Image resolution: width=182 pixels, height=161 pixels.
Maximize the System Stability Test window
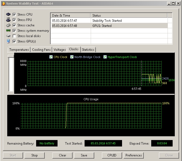pyautogui.click(x=173, y=3)
